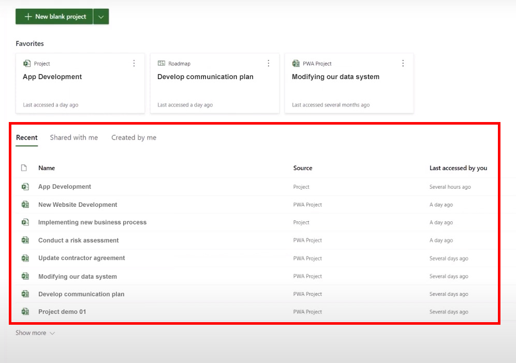Switch to the Shared with me tab
This screenshot has height=363, width=516.
point(73,138)
